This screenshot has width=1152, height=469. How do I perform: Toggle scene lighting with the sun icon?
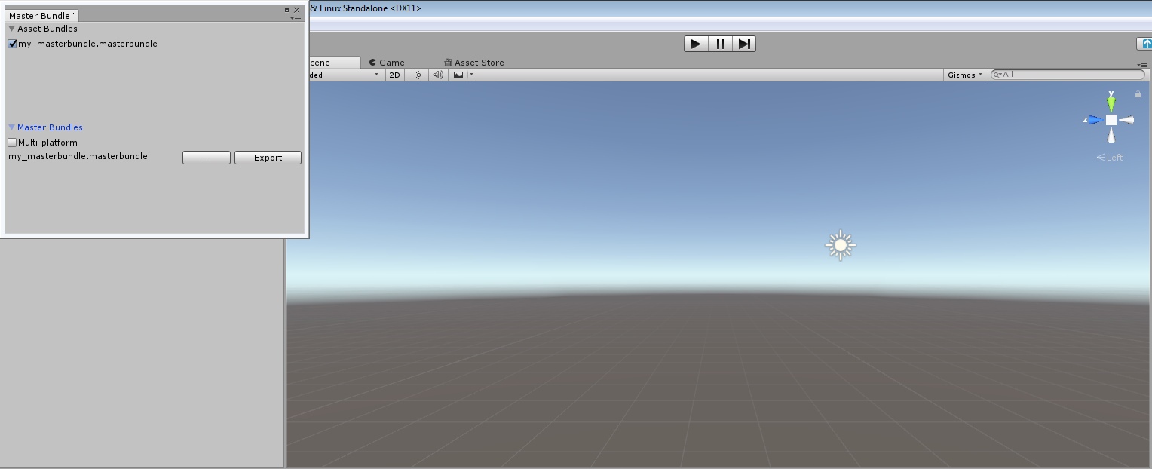(x=419, y=75)
